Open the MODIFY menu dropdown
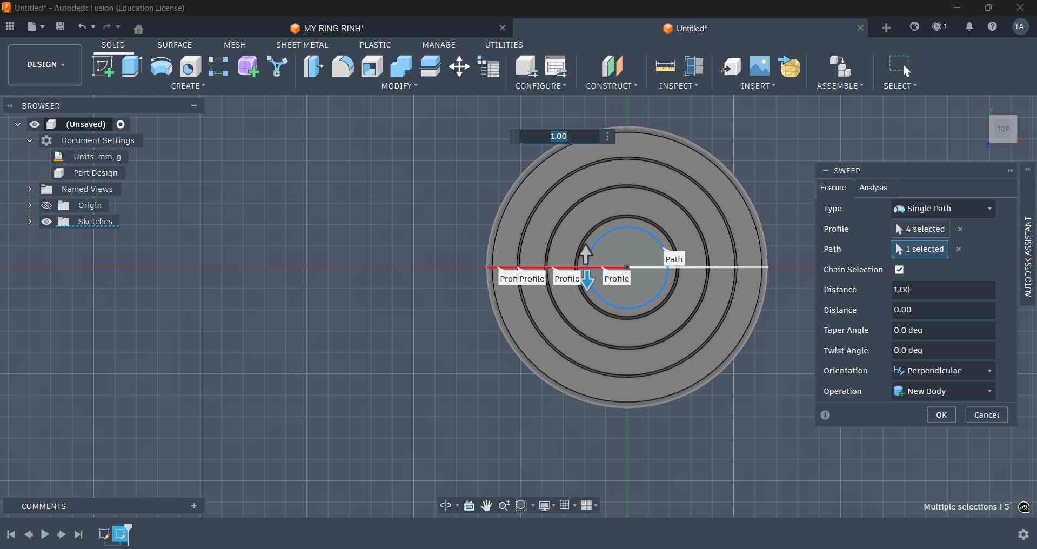The height and width of the screenshot is (549, 1037). (399, 86)
